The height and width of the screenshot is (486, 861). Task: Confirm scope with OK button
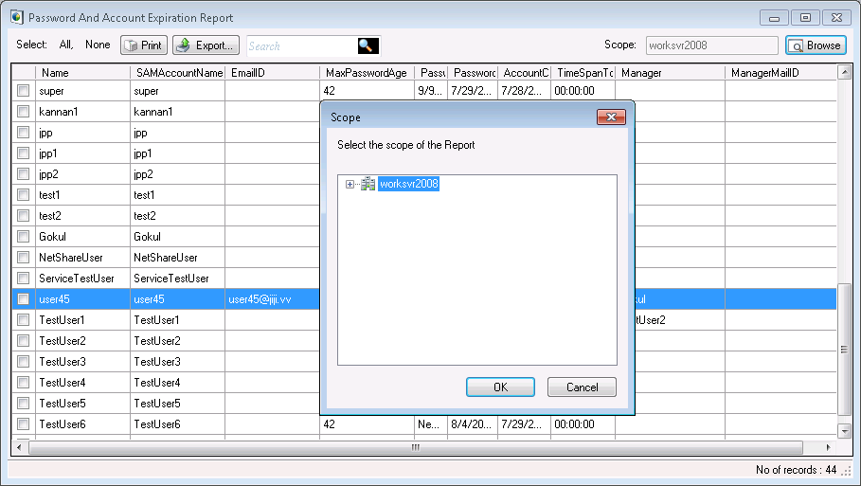pos(500,387)
